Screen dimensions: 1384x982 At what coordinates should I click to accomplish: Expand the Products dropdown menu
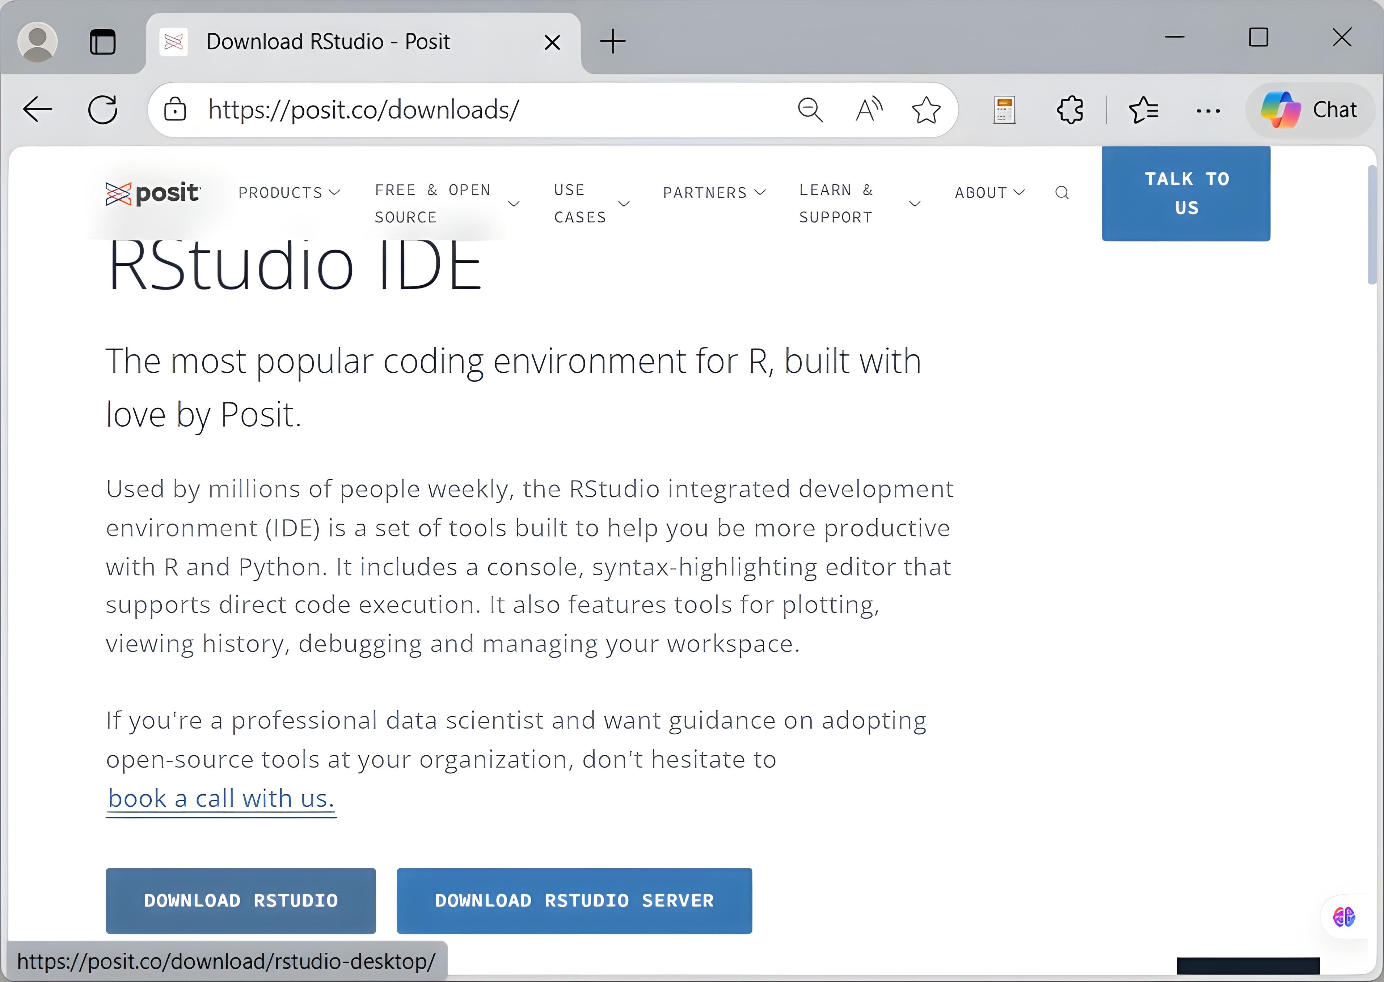click(289, 192)
